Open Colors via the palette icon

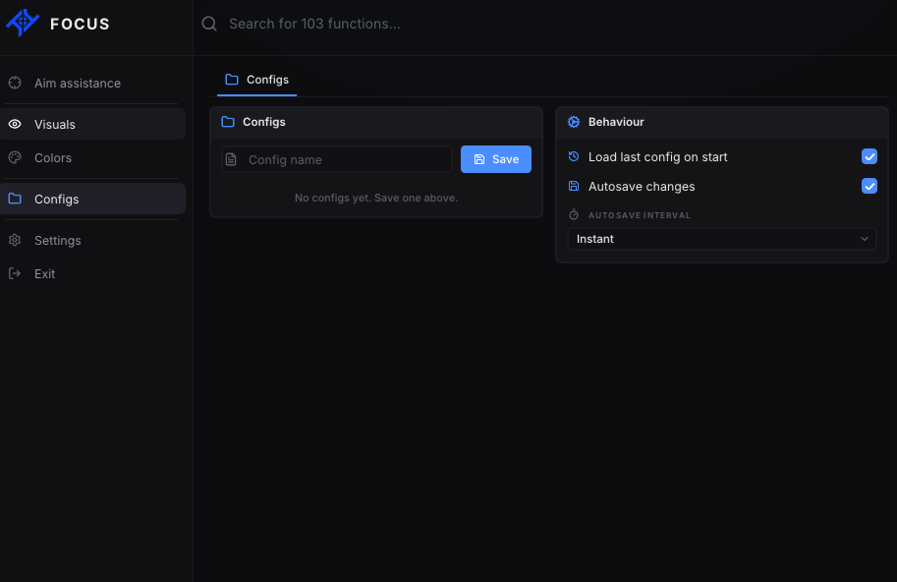click(15, 157)
